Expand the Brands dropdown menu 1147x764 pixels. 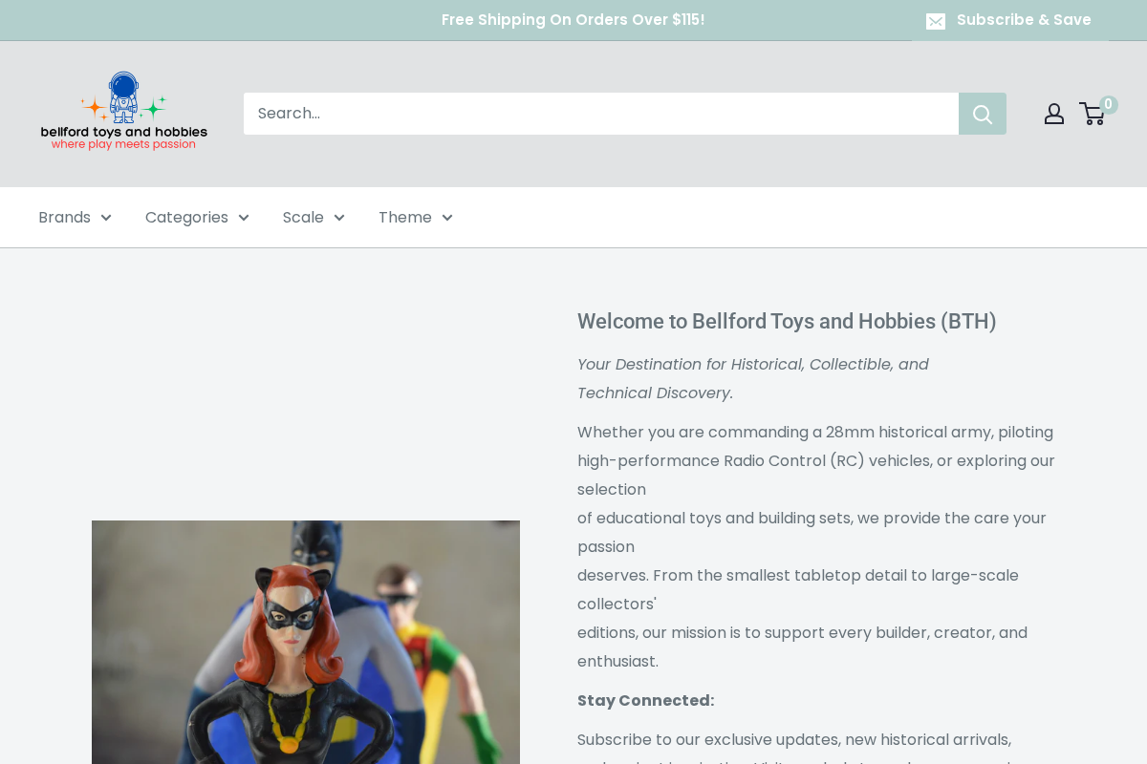64,218
